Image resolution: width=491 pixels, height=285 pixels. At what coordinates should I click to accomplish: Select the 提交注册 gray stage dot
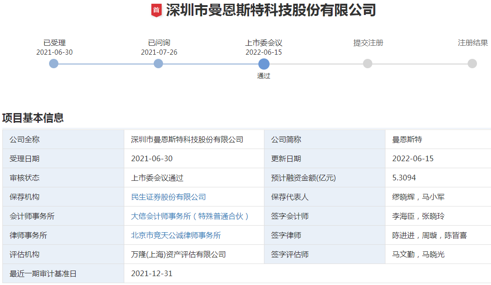tap(367, 63)
